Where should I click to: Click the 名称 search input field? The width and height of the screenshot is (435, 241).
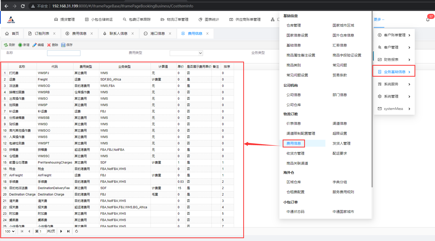[63, 53]
